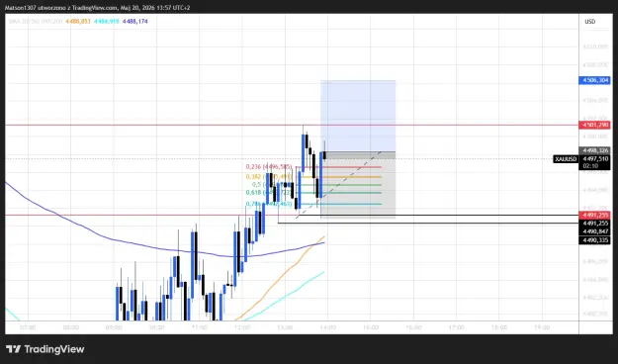
Task: Click the 0,786 Fibonacci level label
Action: (x=269, y=204)
